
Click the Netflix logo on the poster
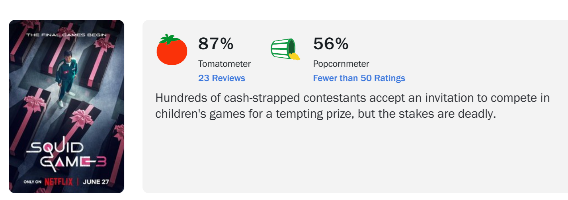coord(59,182)
